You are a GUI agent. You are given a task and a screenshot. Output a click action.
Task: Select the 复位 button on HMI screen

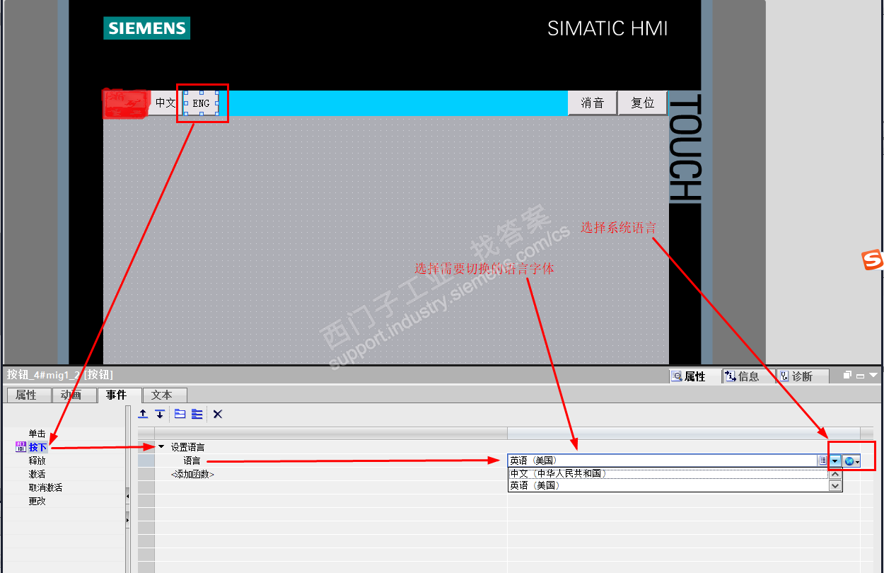pyautogui.click(x=643, y=103)
